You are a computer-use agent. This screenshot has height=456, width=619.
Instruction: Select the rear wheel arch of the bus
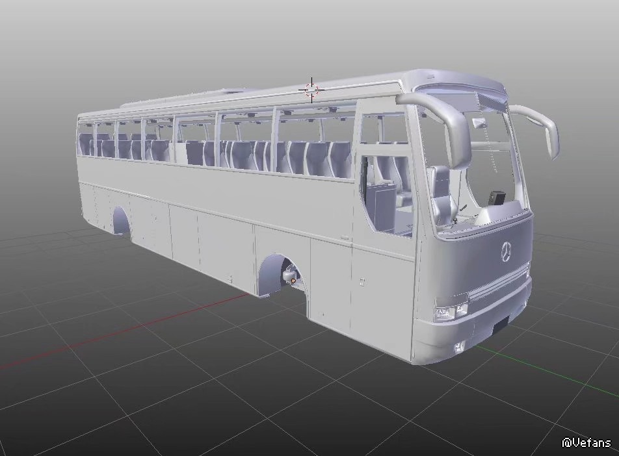point(121,221)
